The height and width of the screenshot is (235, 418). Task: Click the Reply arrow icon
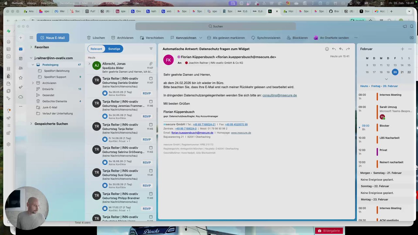[334, 49]
